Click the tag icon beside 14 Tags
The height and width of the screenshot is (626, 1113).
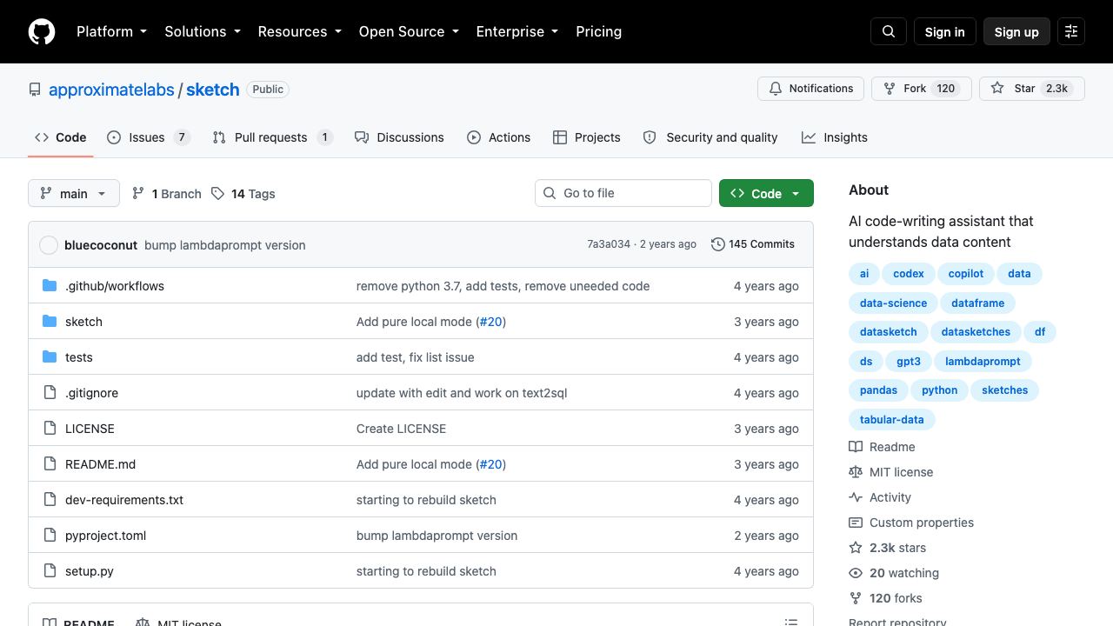tap(217, 194)
